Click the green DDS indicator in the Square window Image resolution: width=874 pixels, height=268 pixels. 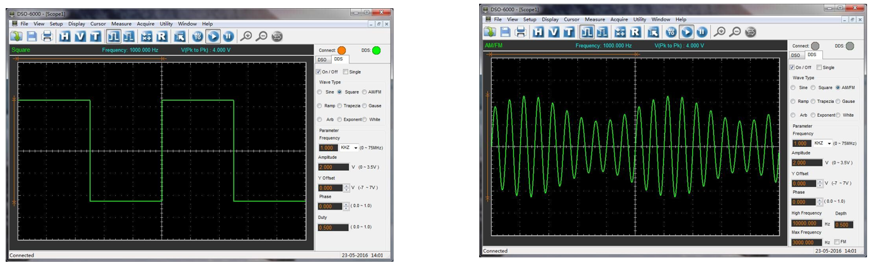pyautogui.click(x=376, y=50)
